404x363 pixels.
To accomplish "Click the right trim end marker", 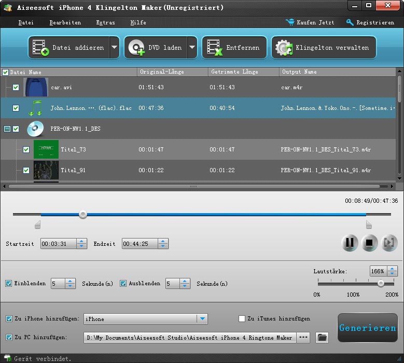I will click(x=369, y=225).
